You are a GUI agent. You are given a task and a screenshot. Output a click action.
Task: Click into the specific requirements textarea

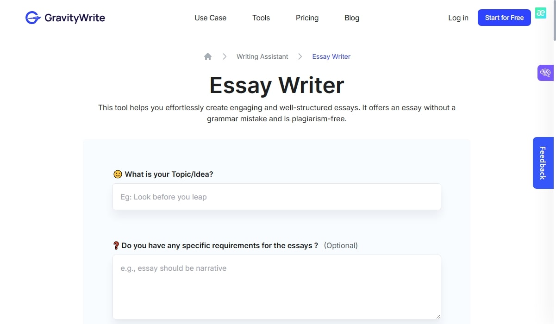point(276,287)
